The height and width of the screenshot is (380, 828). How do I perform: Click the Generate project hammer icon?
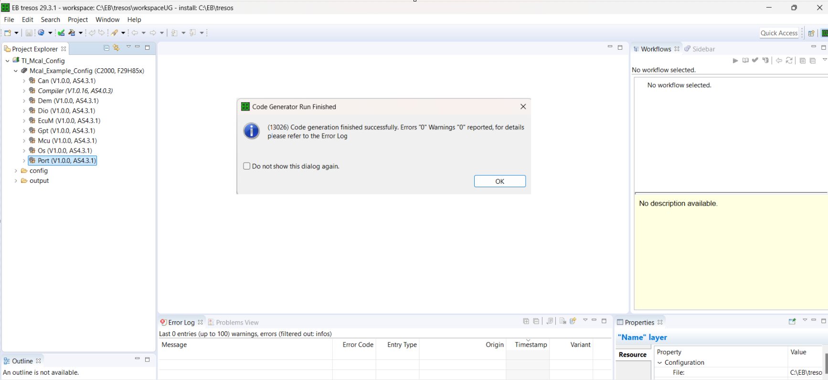click(x=72, y=33)
